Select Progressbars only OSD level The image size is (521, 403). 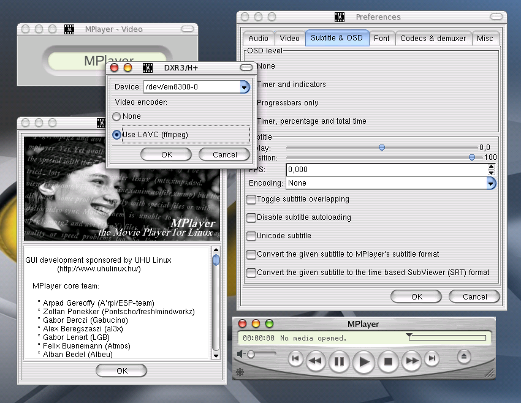(287, 103)
